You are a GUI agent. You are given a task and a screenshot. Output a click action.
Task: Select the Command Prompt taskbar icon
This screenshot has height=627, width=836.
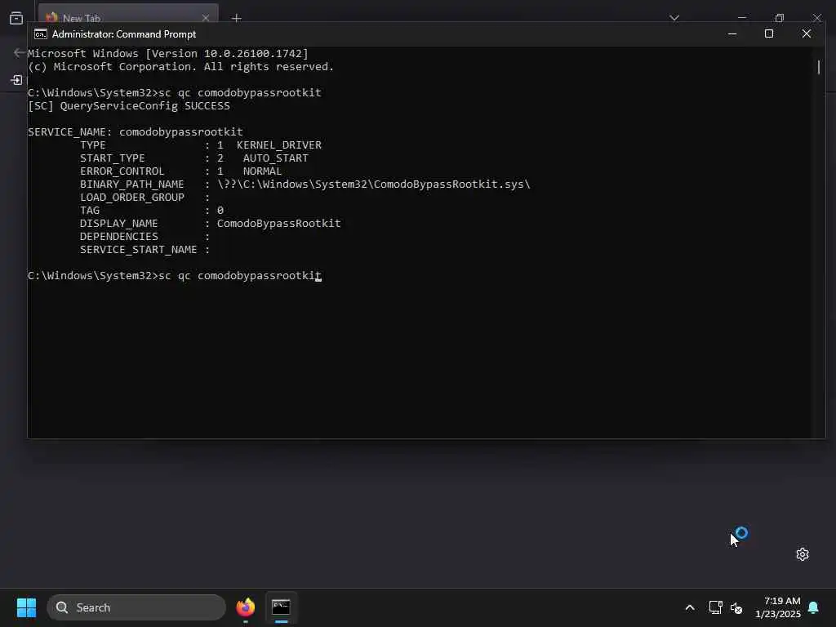281,607
